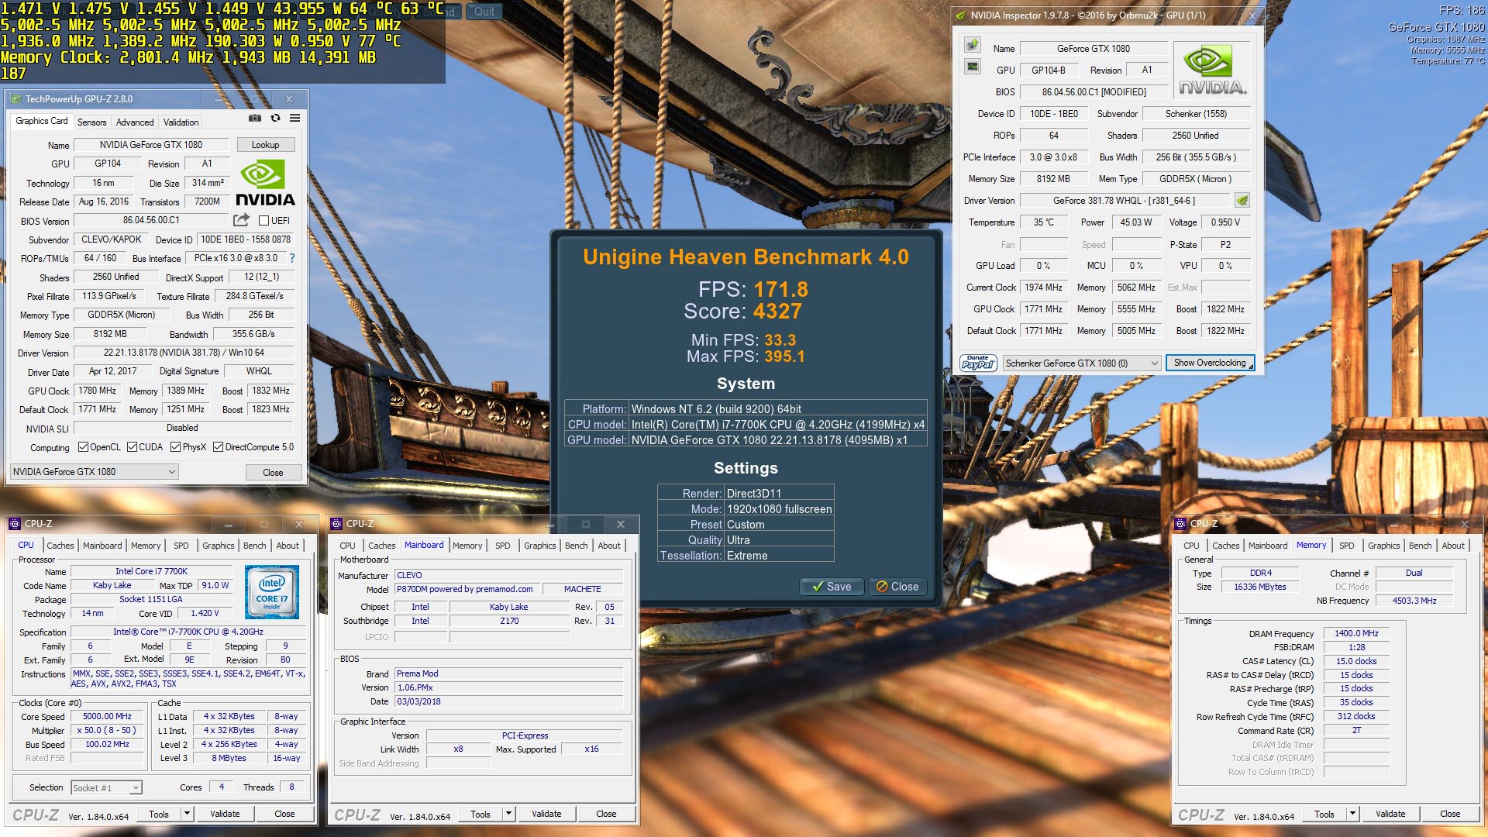Click the Lookup button in GPU-Z
This screenshot has width=1488, height=837.
click(265, 145)
